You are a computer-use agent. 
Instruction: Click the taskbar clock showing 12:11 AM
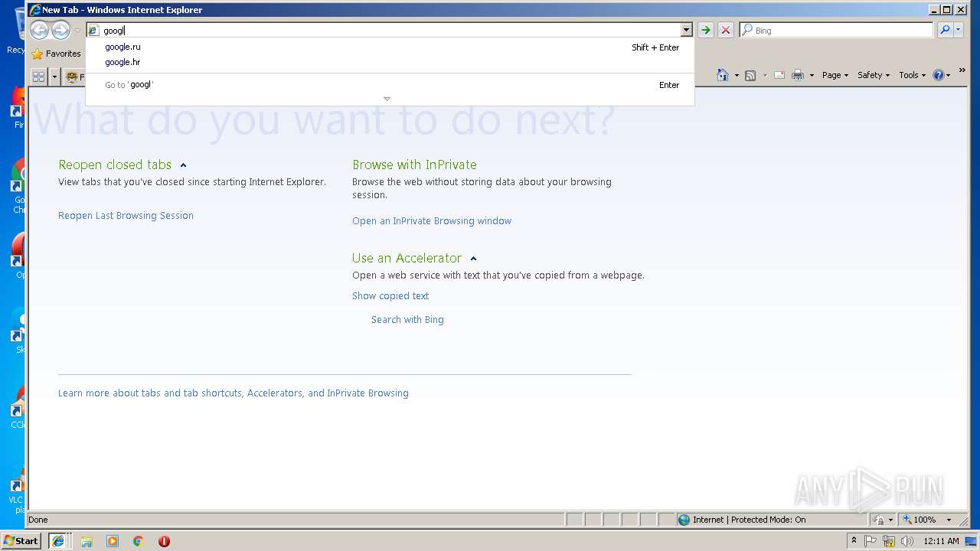(x=941, y=541)
